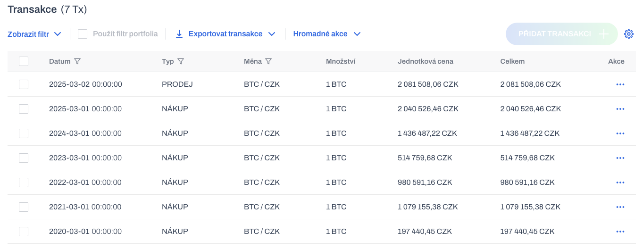Open actions menu for 2020-03-01 row
Viewport: 643px width, 249px height.
620,232
